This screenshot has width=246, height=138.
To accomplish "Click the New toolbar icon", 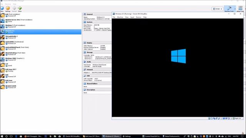I will [x=2, y=9].
